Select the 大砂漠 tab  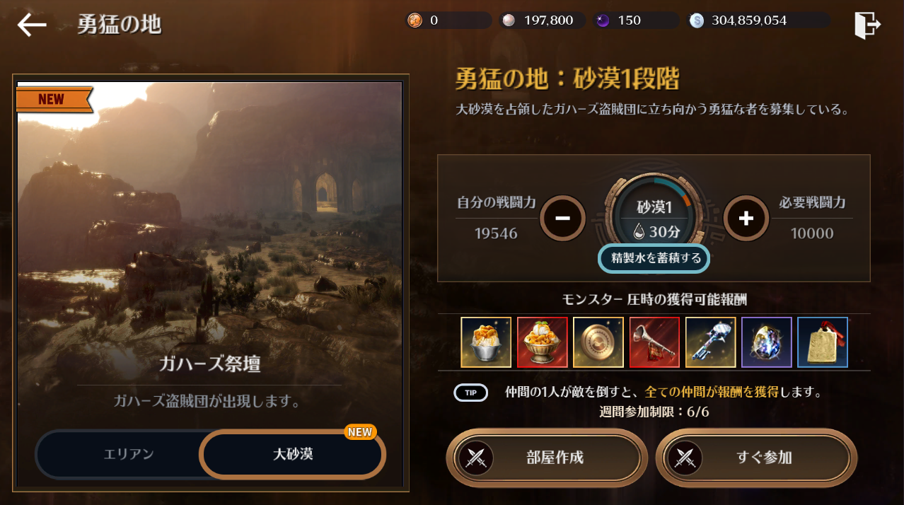click(293, 454)
